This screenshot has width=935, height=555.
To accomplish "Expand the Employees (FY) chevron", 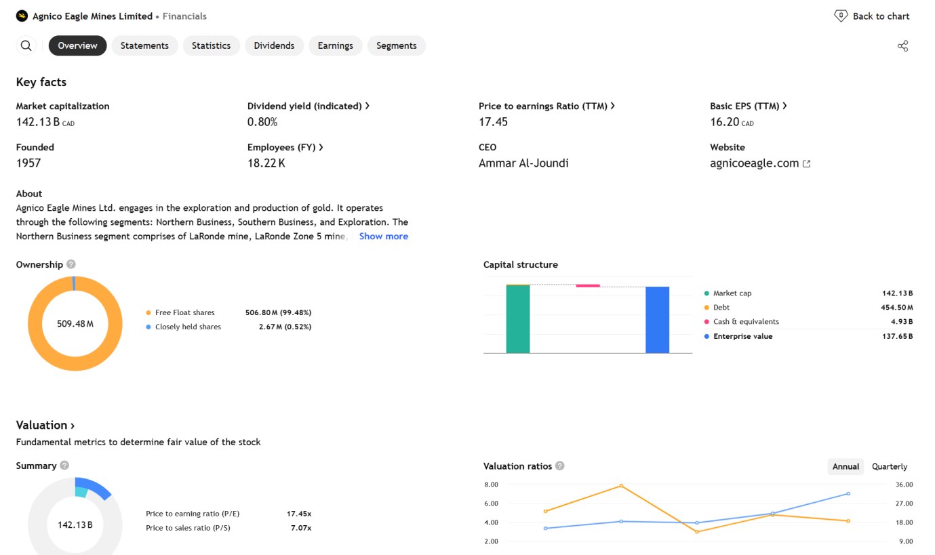I will [x=321, y=147].
